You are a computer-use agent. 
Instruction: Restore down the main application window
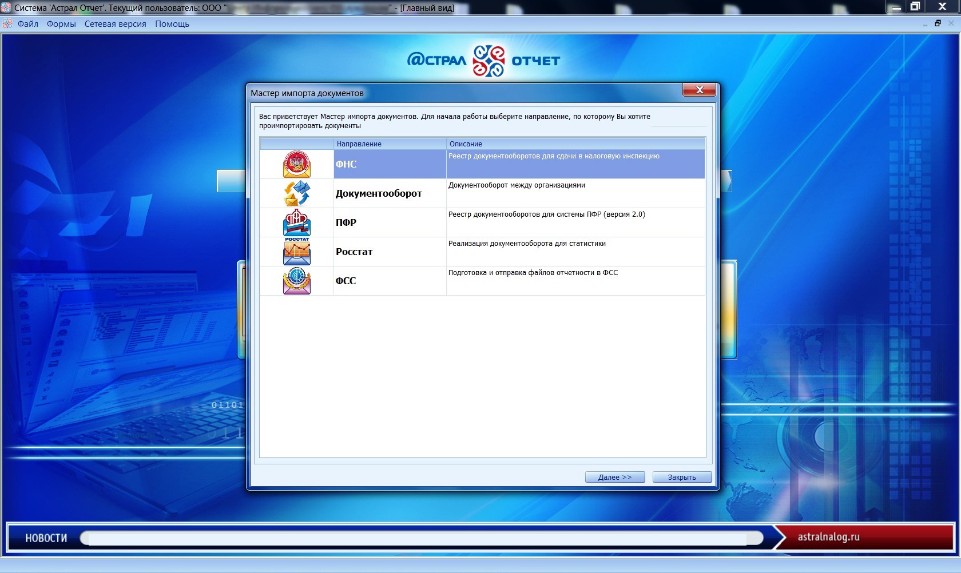(x=916, y=7)
